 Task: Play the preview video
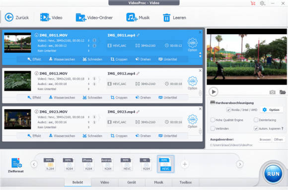[x=213, y=92]
